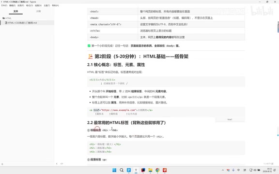279x174 pixels.
Task: Click the volume icon in system tray
Action: [x=255, y=170]
